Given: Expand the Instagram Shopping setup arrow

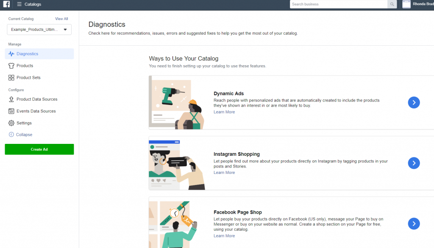Looking at the screenshot, I should (x=414, y=163).
